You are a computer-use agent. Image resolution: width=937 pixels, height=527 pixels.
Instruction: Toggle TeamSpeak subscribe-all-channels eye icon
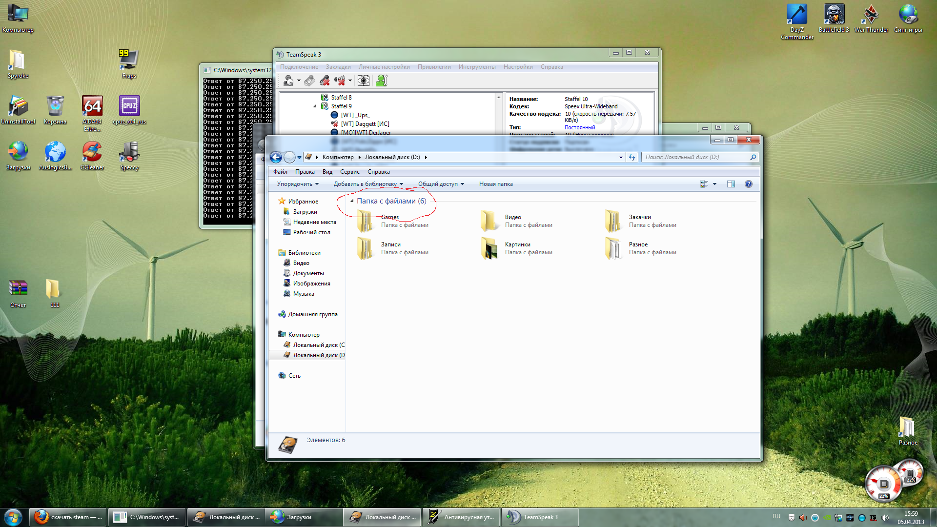click(364, 81)
